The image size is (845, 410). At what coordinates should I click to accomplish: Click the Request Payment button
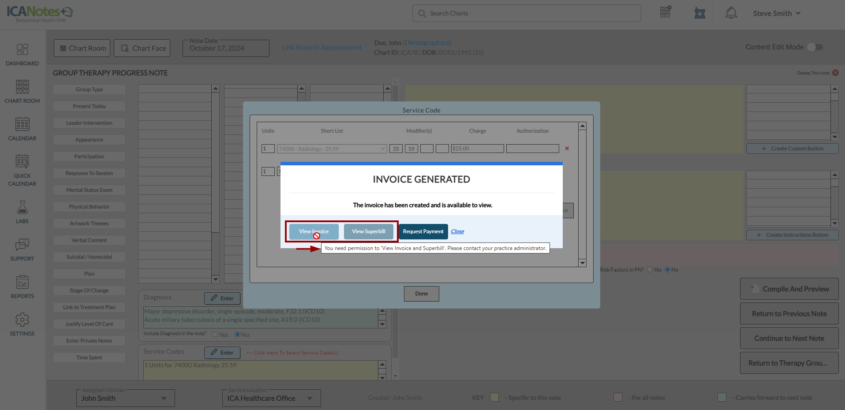pyautogui.click(x=423, y=231)
